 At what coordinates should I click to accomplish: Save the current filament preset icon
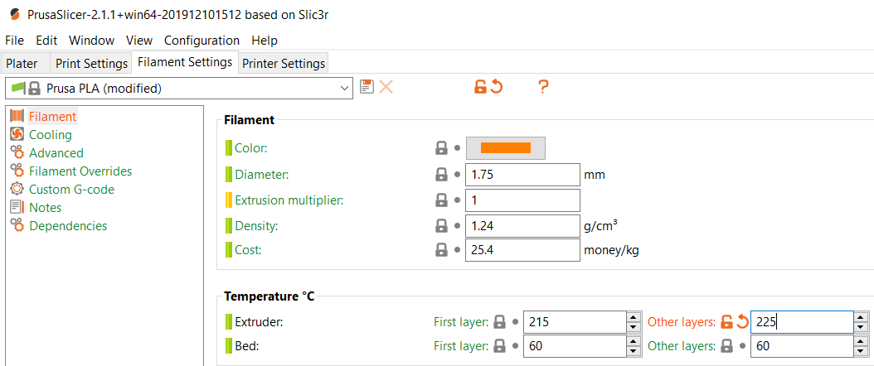pos(367,87)
